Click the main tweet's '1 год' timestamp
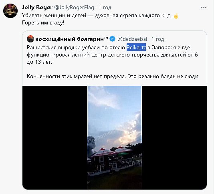214x194 pixels. coord(105,8)
